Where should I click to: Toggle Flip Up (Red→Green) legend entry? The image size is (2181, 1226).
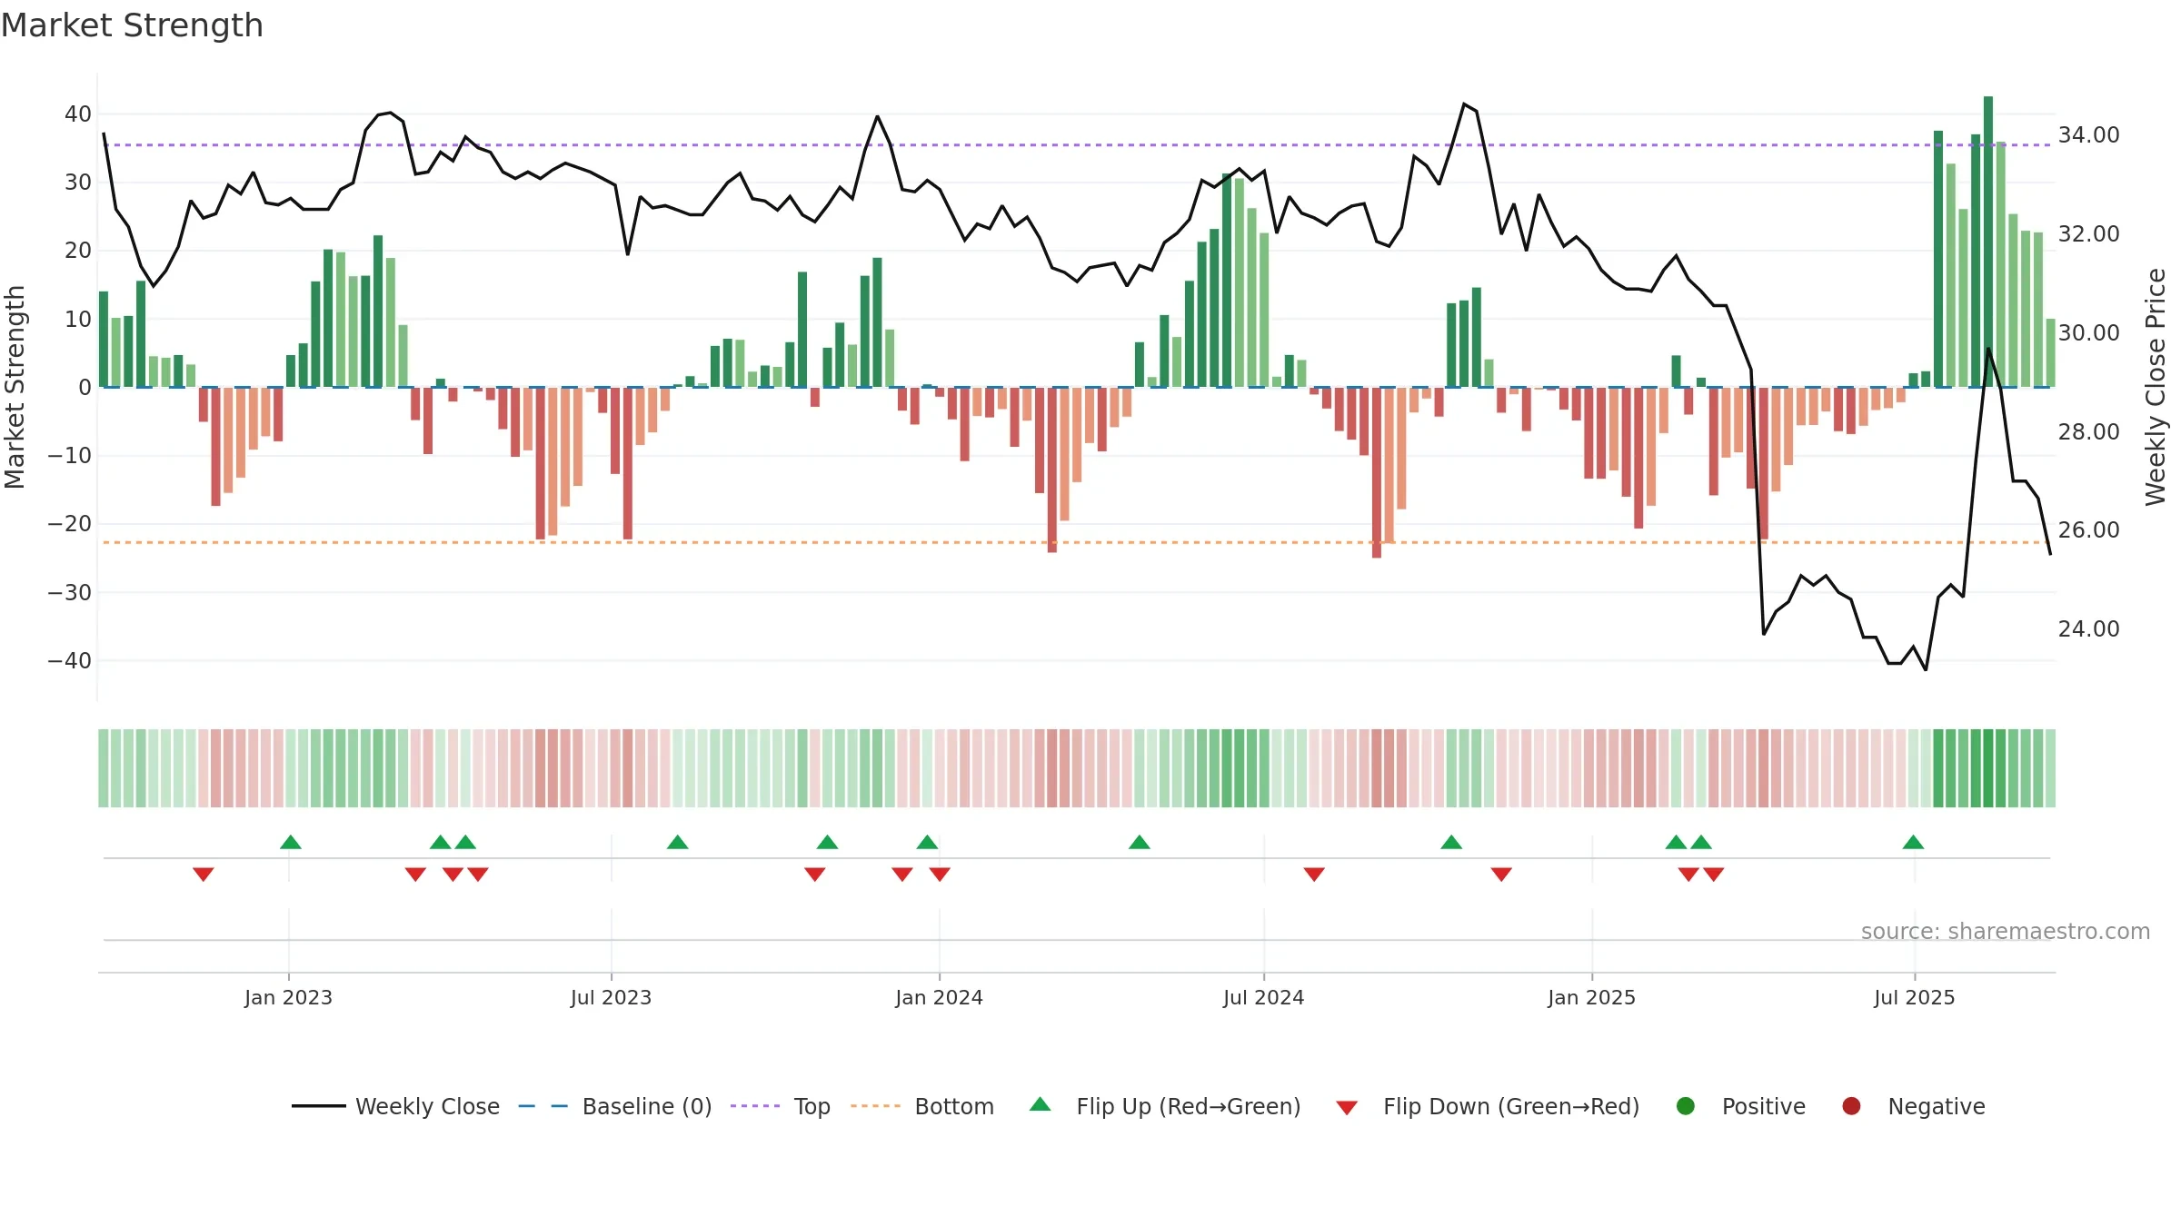point(1165,1106)
